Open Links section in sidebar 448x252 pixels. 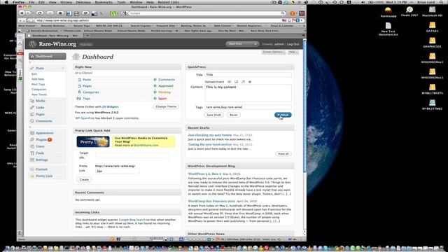[40, 107]
